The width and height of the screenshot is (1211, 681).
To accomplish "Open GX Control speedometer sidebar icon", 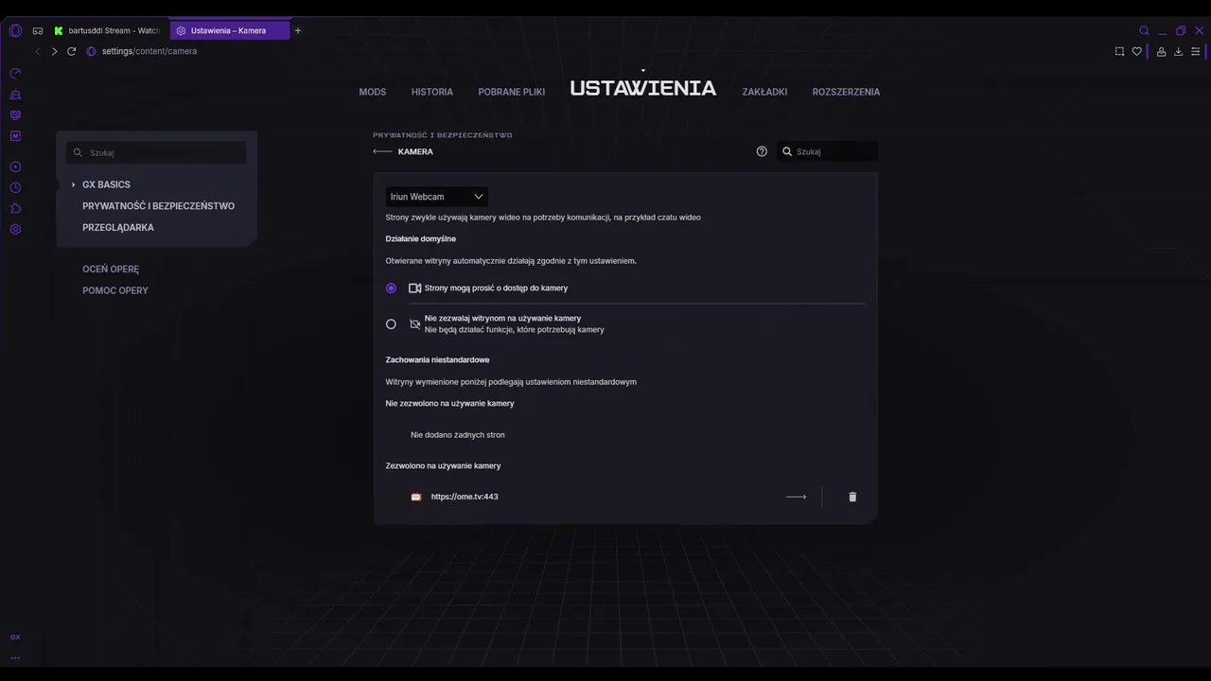I will [x=15, y=73].
